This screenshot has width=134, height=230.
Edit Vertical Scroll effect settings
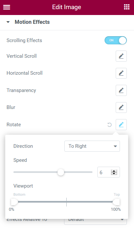click(121, 56)
